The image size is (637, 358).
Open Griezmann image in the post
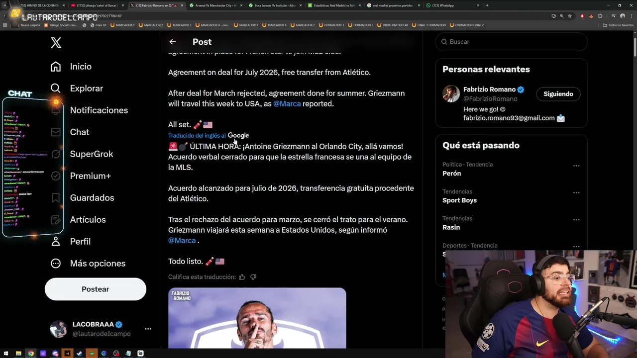coord(257,318)
